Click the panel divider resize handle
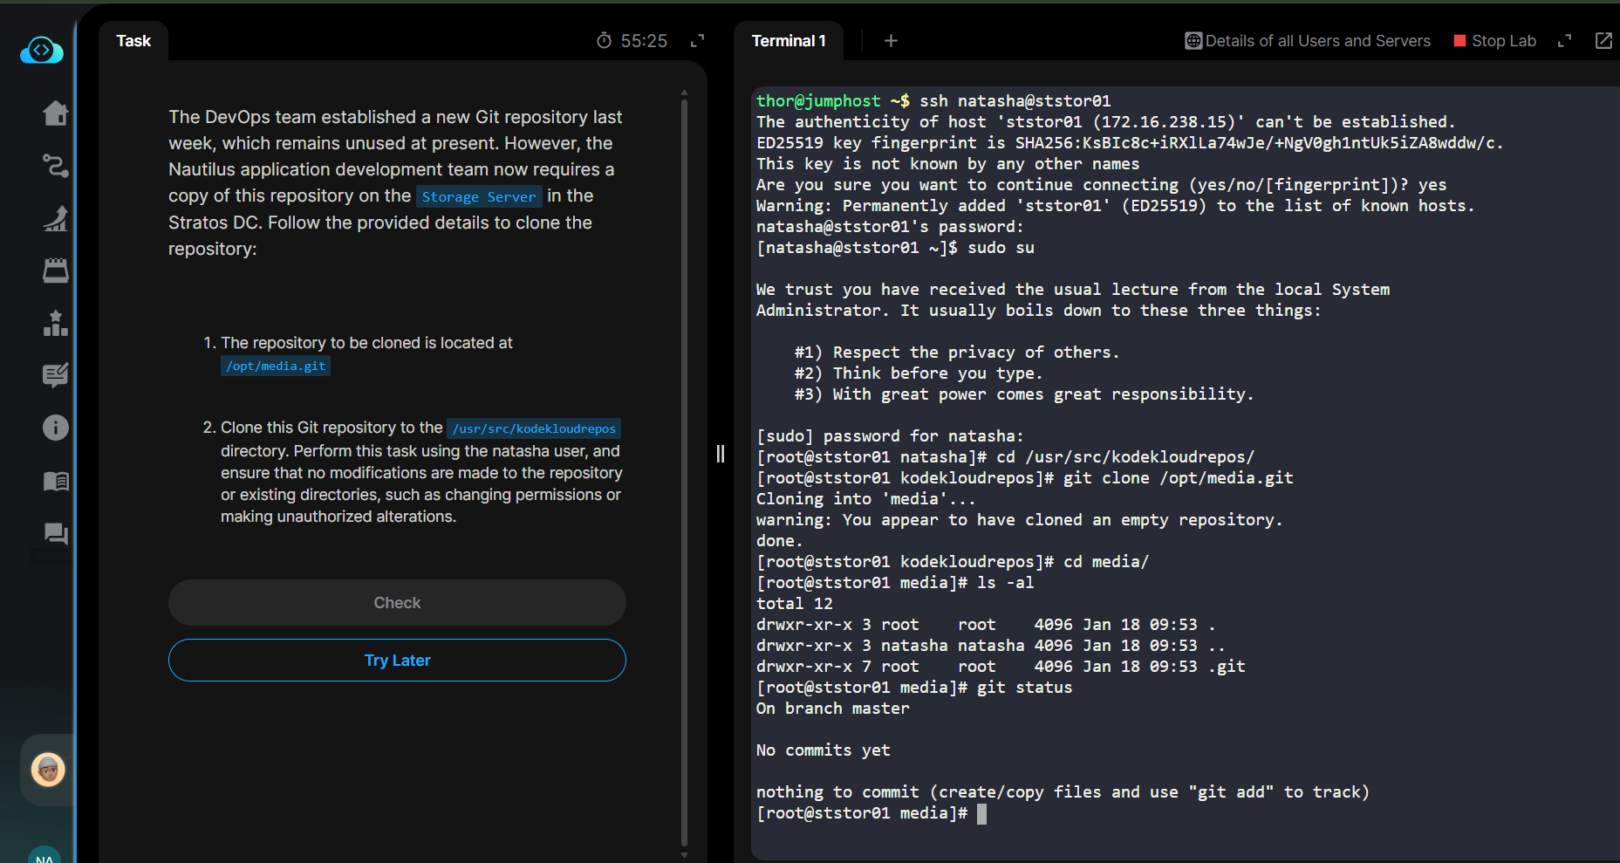This screenshot has width=1620, height=863. [x=720, y=454]
